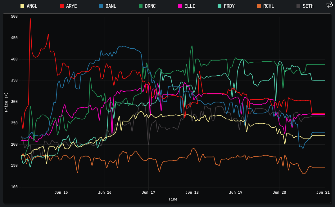Screen dimensions: 335x207
Task: Click the orange RCHL legend swatch
Action: (259, 6)
